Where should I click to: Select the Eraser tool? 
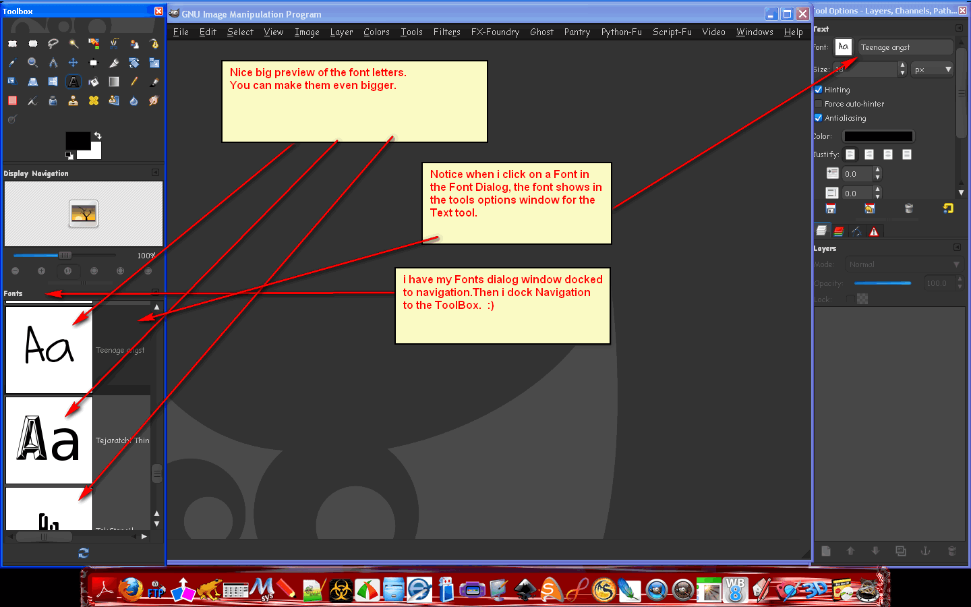pyautogui.click(x=13, y=100)
